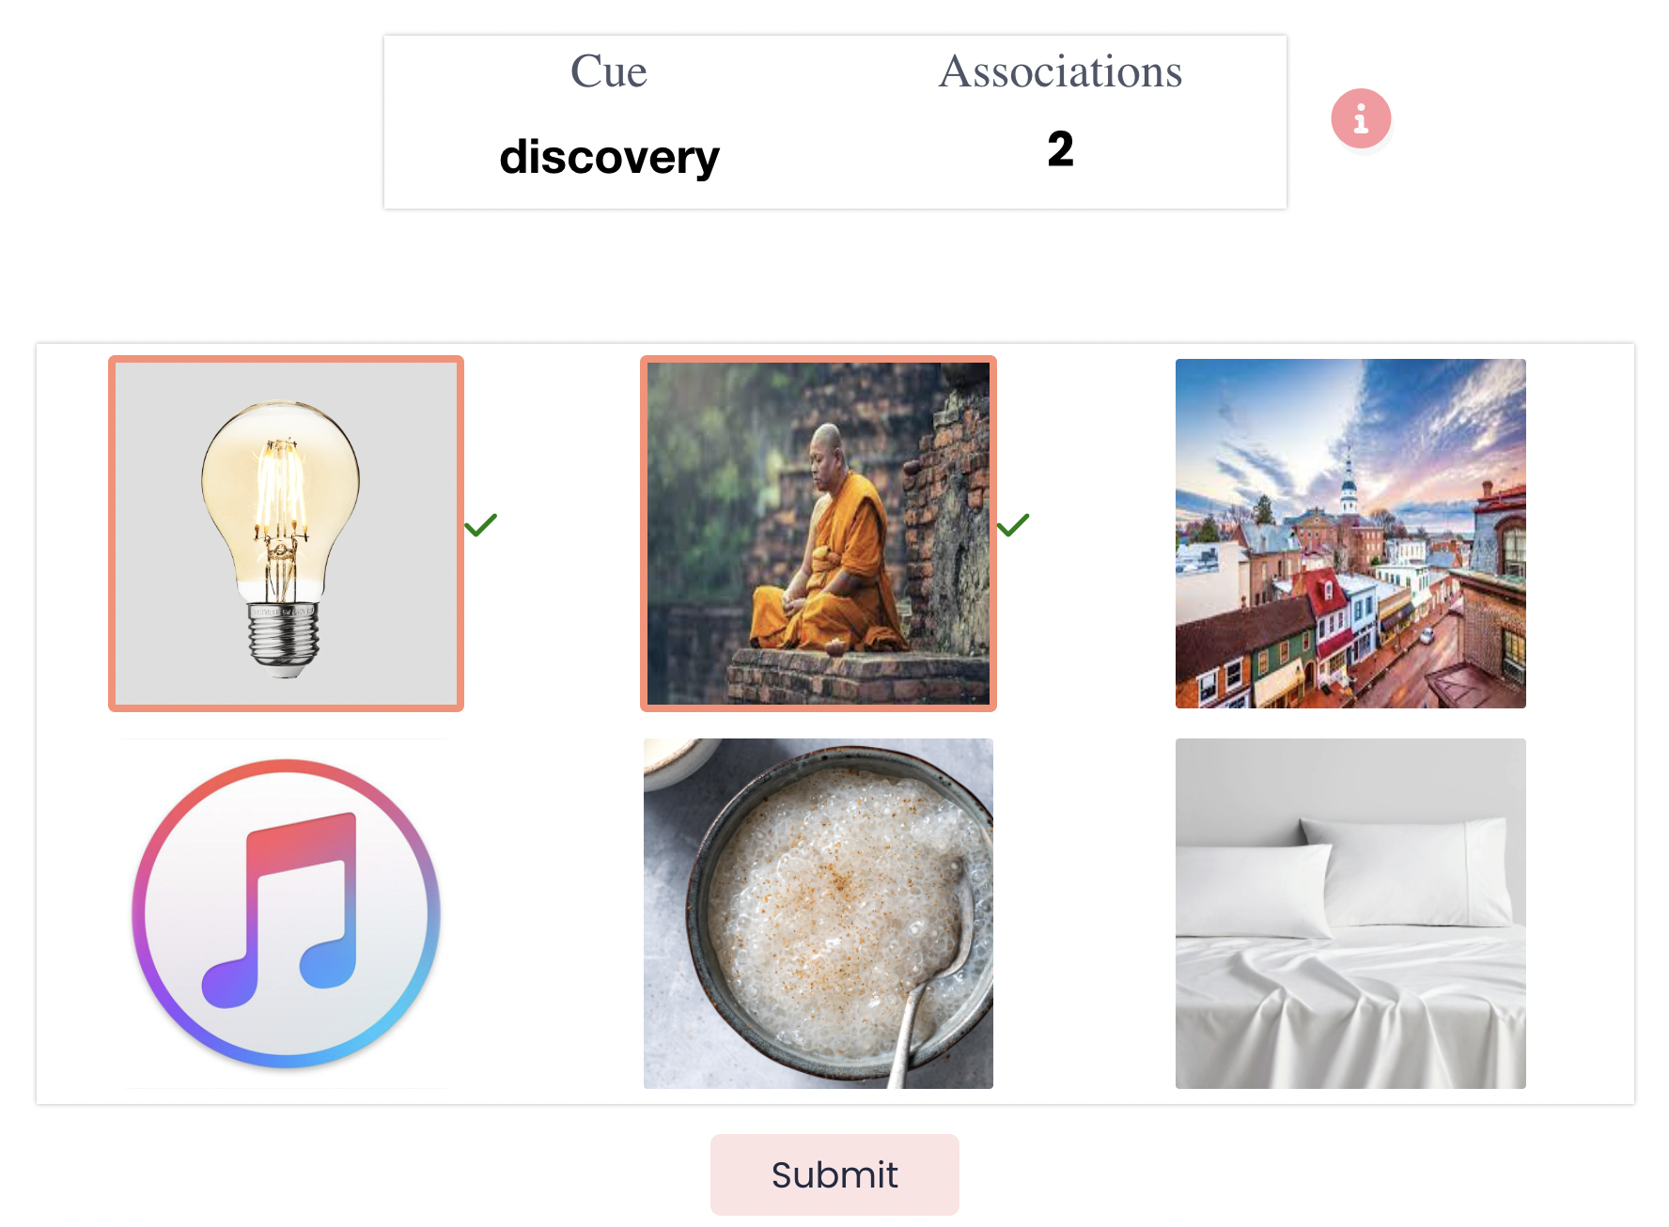Select the iTunes music note logo
The height and width of the screenshot is (1227, 1669).
tap(287, 913)
